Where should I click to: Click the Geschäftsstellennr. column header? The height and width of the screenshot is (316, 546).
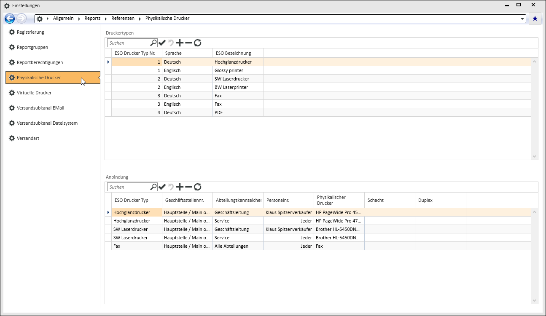pyautogui.click(x=187, y=200)
